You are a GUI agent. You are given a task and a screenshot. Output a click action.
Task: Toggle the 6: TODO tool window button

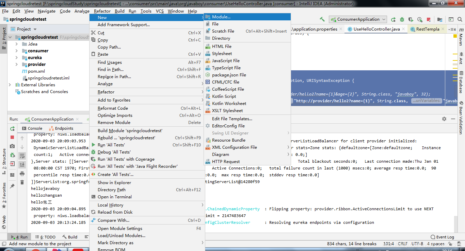[x=45, y=237]
